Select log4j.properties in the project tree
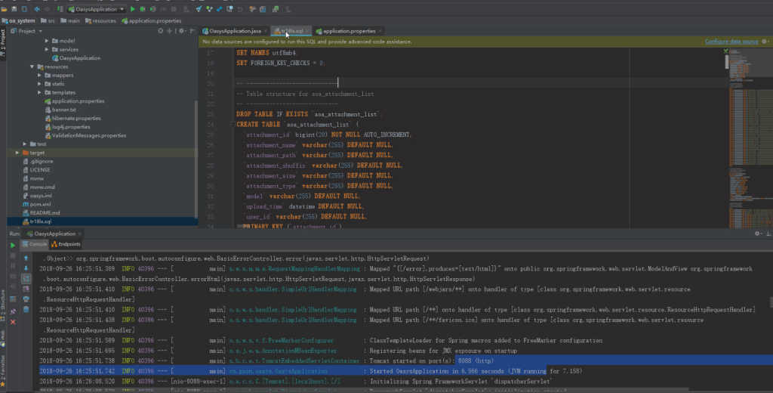 click(x=67, y=127)
